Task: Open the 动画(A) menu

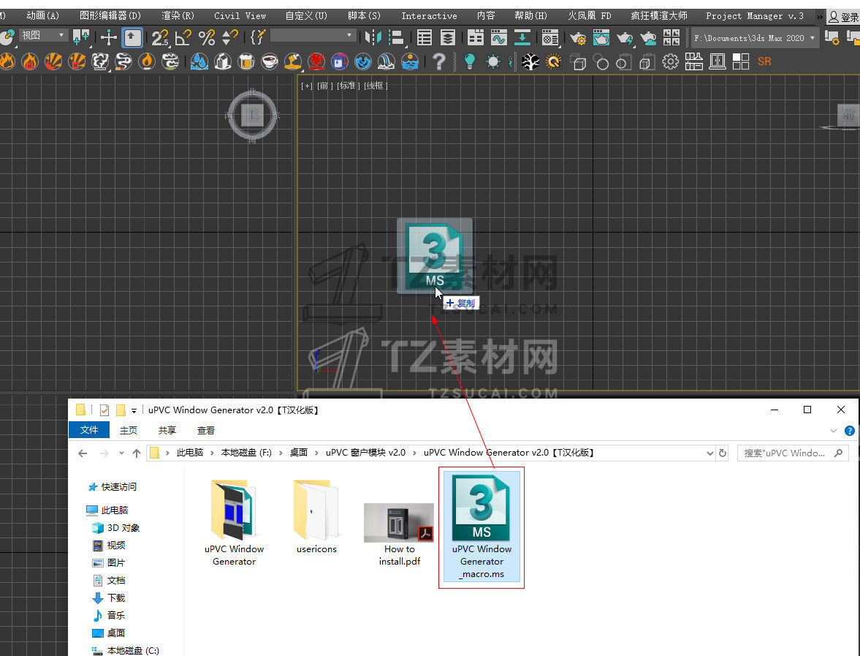Action: [x=43, y=16]
